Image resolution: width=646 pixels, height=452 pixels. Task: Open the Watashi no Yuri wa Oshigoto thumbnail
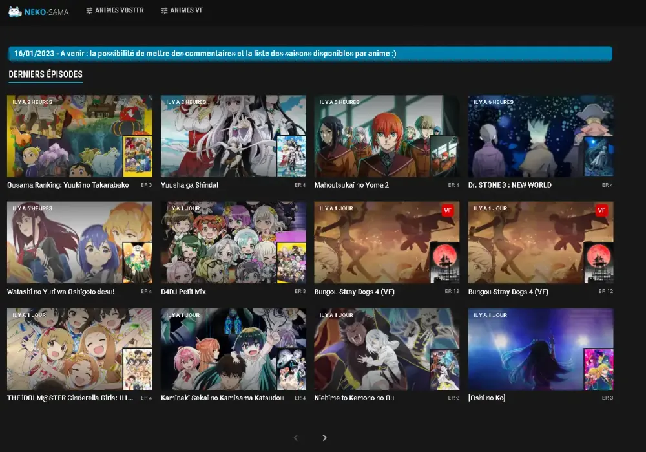tap(79, 242)
